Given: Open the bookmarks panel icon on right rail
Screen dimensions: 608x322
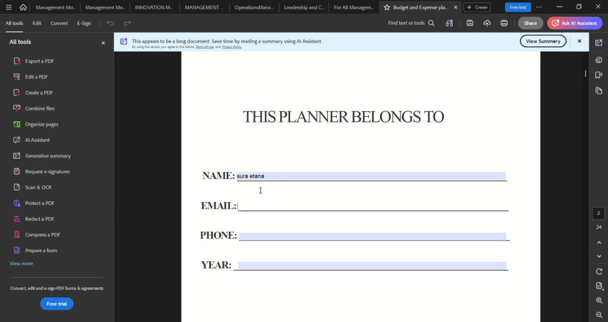Looking at the screenshot, I should pos(599,75).
